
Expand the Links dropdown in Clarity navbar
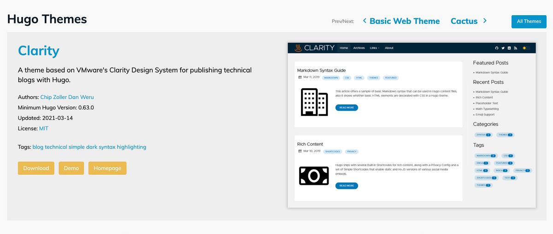[x=374, y=48]
